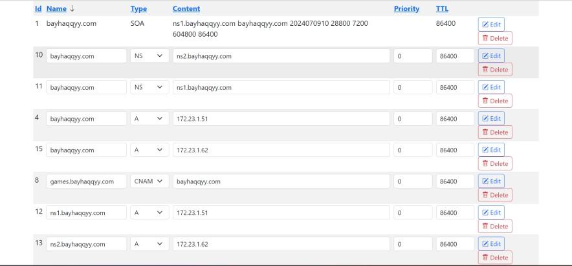Click the content field 172.23.1.62 of record 13
The image size is (572, 266).
click(x=281, y=244)
